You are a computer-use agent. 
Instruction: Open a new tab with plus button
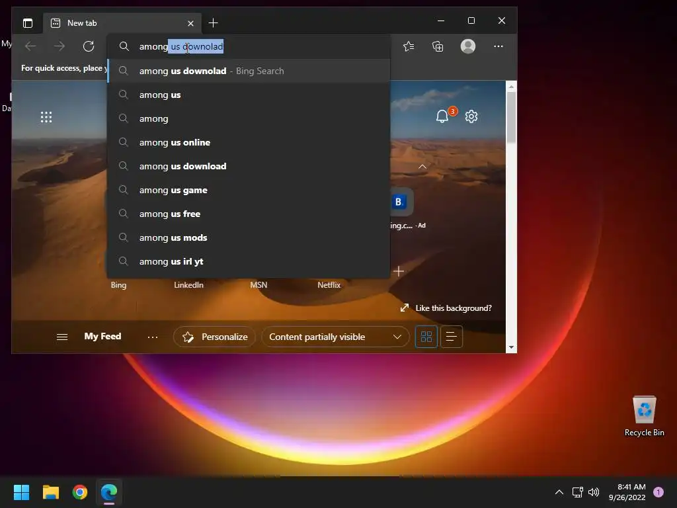(213, 23)
